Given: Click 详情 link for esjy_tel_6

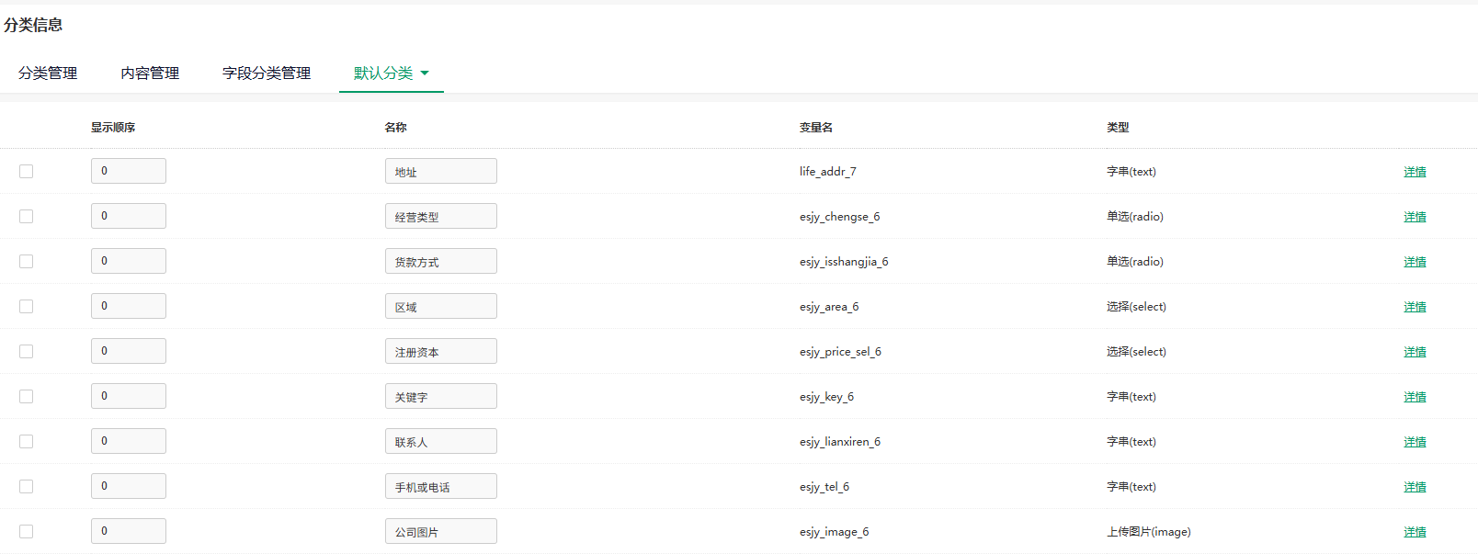Looking at the screenshot, I should 1415,487.
